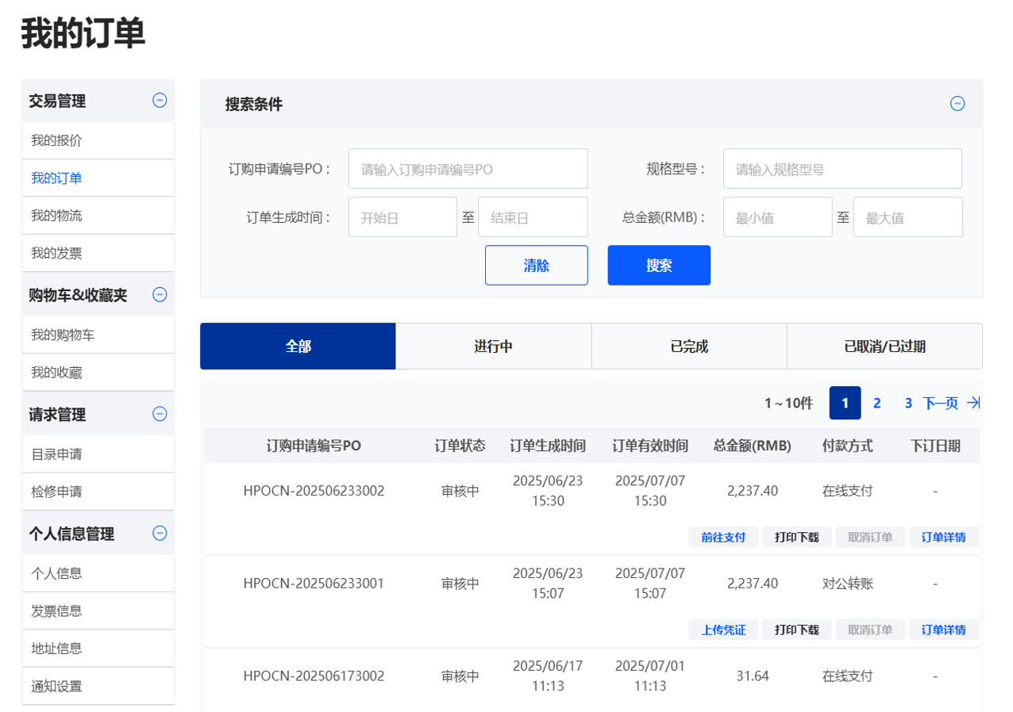Screen dimensions: 1013x712
Task: Go to page 2 of orders
Action: 876,403
